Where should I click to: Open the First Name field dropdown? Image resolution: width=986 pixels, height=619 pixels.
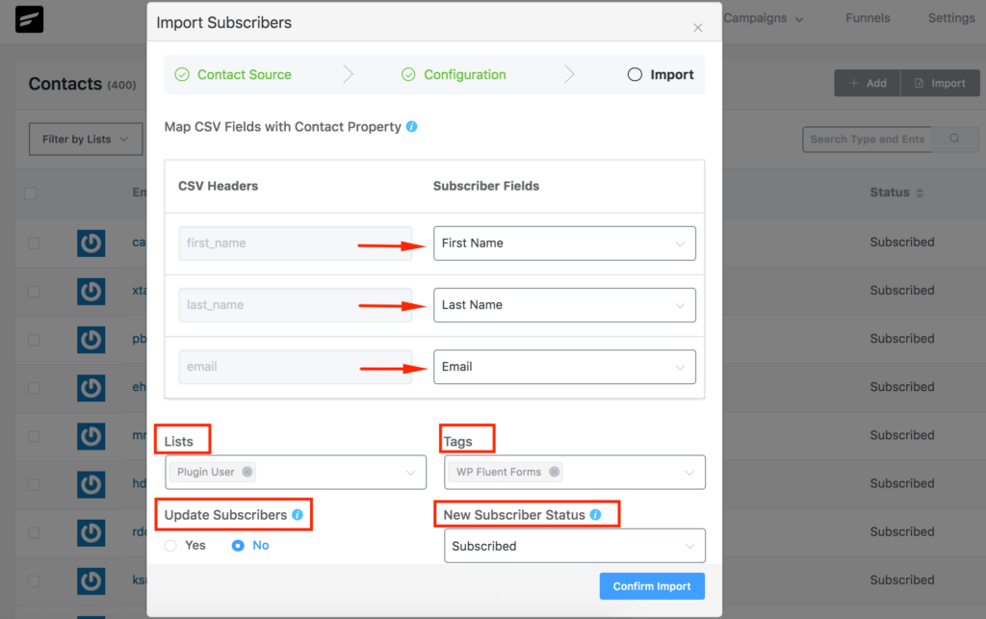[564, 244]
